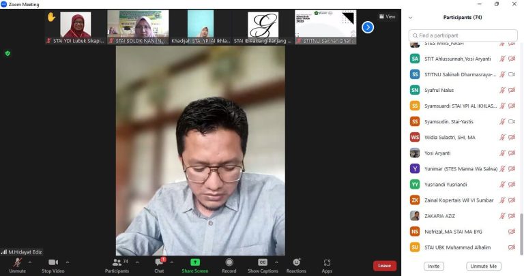This screenshot has height=276, width=524.
Task: Click the green encryption shield icon
Action: coord(8,53)
